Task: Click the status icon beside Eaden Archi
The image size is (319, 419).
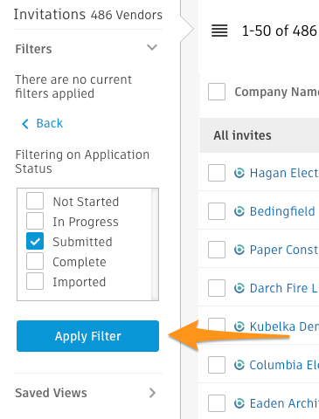Action: coord(239,403)
